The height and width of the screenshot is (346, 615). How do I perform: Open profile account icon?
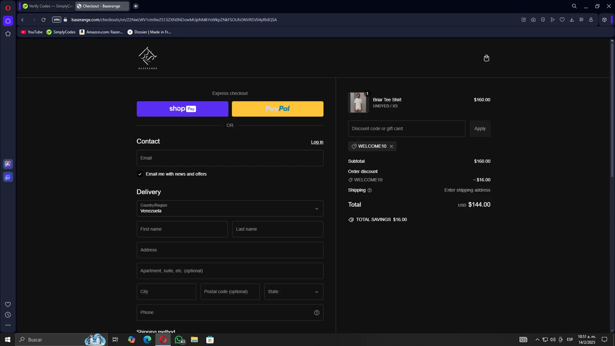click(591, 20)
